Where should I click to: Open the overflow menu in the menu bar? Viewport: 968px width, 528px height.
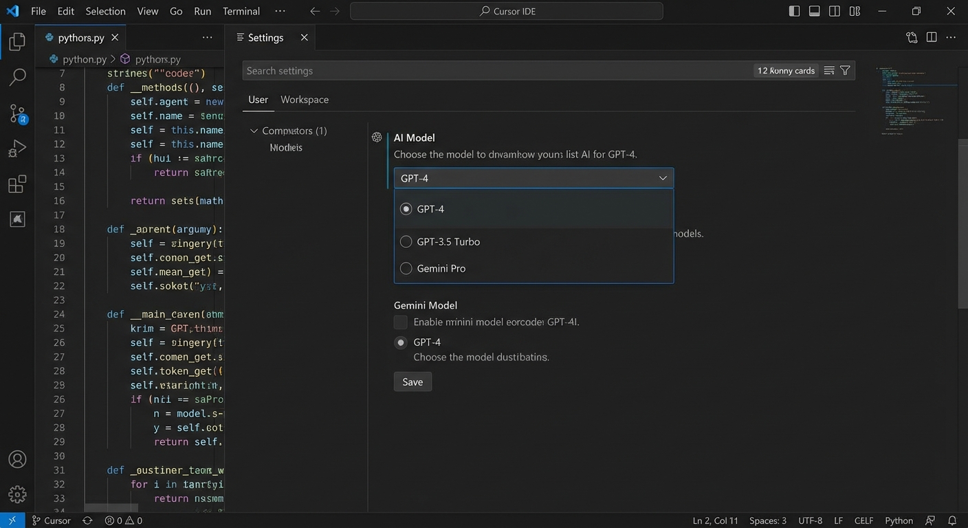(279, 11)
